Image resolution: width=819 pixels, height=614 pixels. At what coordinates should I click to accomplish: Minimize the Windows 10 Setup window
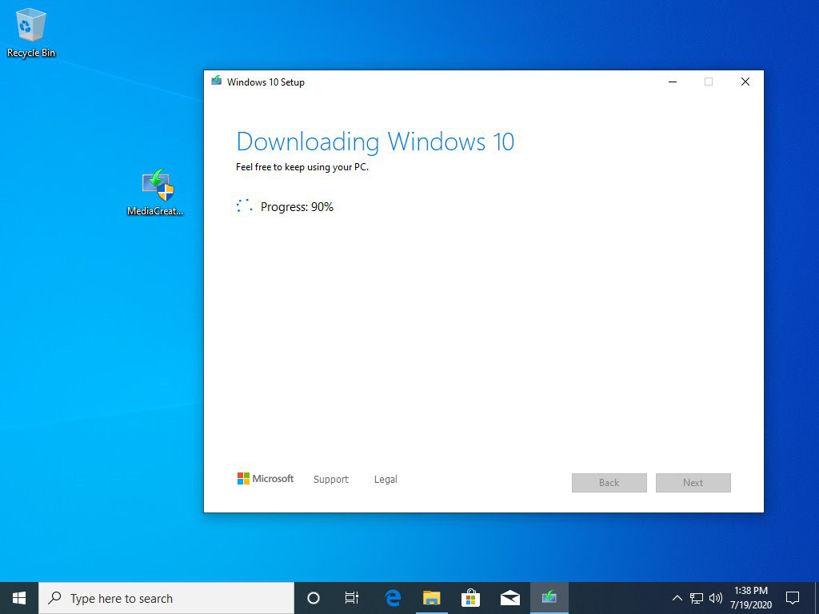673,82
